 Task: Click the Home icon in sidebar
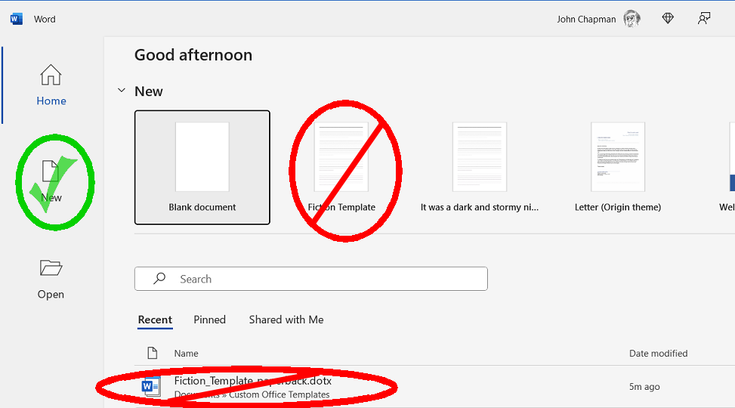pos(51,76)
